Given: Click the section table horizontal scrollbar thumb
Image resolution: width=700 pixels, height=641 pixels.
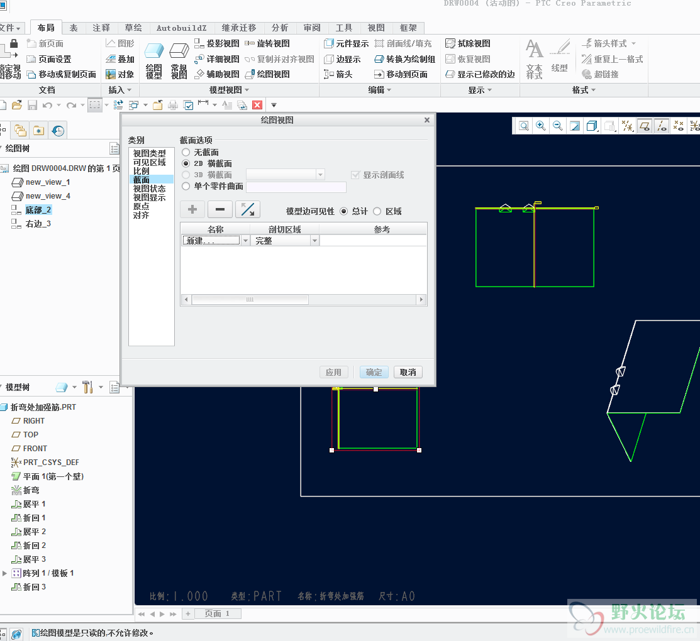Looking at the screenshot, I should (x=250, y=300).
